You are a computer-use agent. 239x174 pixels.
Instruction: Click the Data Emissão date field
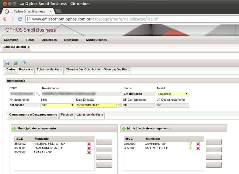pos(97,105)
